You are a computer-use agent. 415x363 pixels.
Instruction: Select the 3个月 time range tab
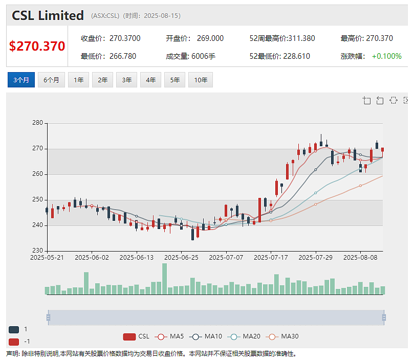click(21, 80)
